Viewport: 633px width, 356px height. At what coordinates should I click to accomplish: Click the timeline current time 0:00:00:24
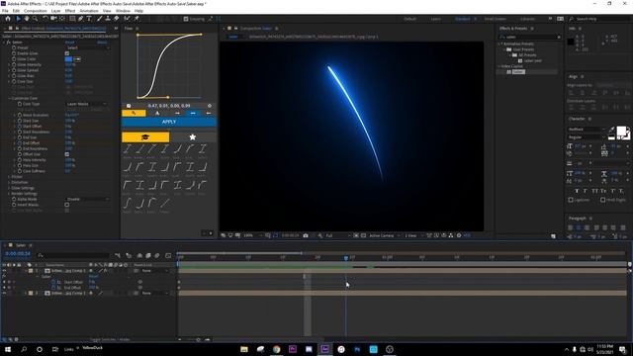point(18,254)
